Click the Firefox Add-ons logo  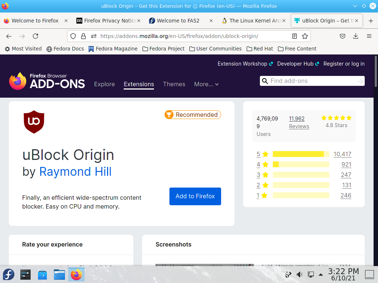(47, 81)
